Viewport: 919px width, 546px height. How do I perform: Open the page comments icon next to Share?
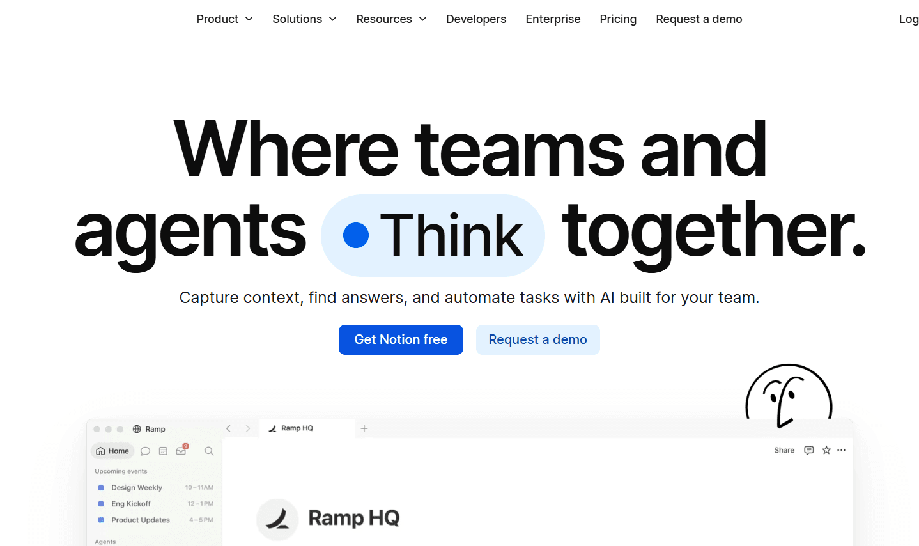(x=809, y=450)
